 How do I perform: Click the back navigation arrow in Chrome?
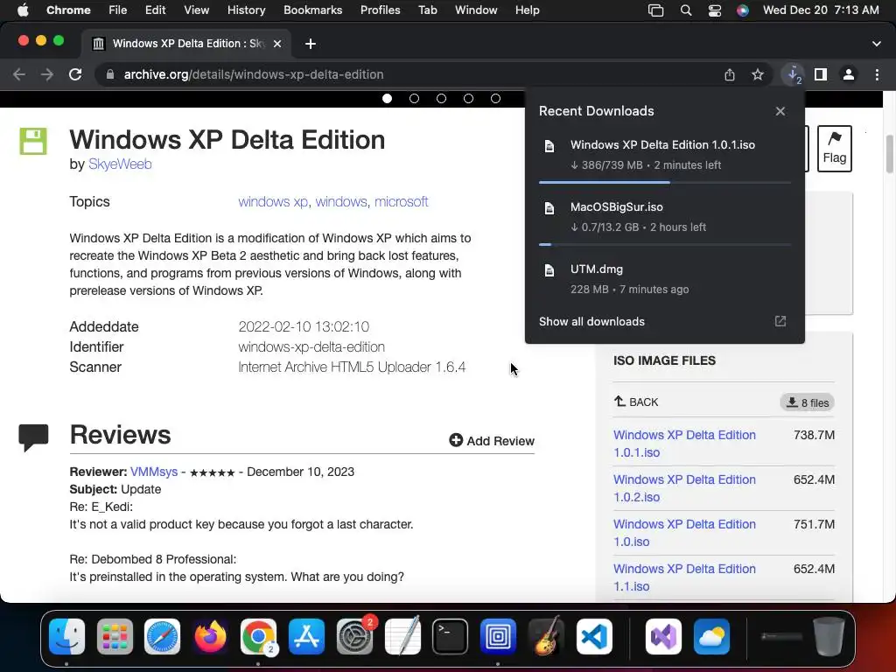tap(19, 74)
